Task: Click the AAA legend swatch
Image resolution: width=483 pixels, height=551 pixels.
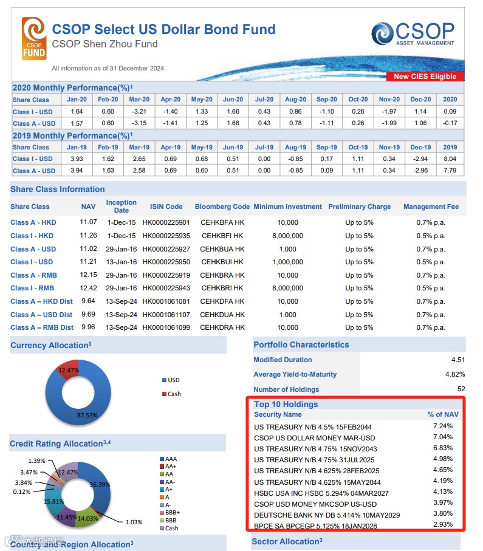Action: (162, 459)
